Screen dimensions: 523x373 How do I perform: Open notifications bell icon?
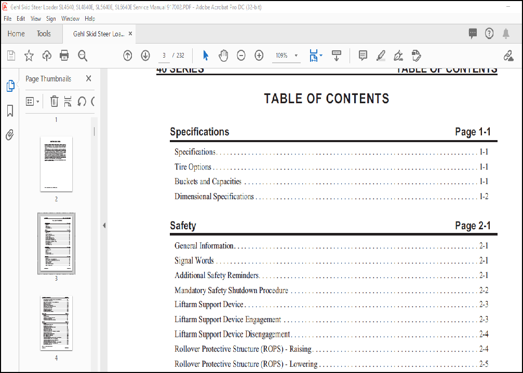click(506, 33)
